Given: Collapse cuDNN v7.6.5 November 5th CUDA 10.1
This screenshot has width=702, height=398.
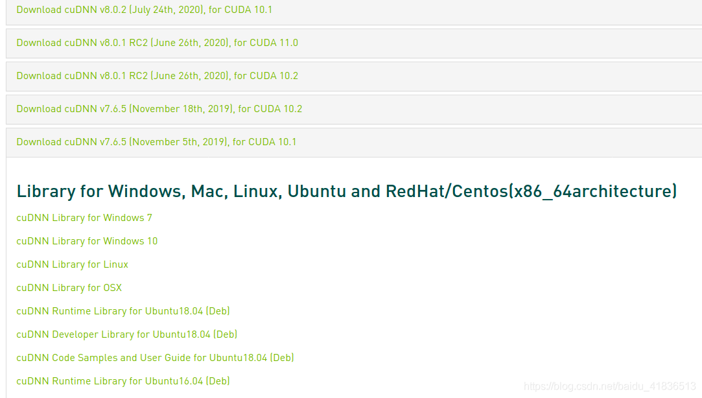Looking at the screenshot, I should 156,142.
